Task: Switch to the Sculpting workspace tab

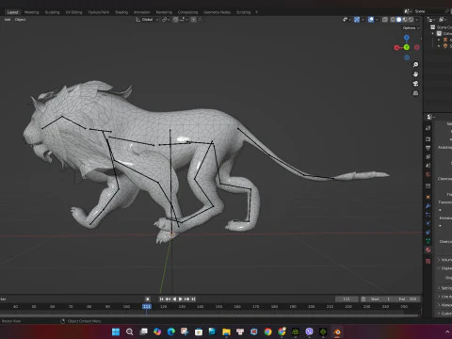Action: pos(52,12)
